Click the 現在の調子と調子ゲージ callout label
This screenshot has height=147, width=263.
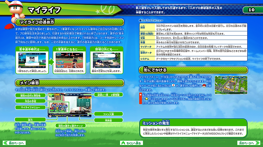click(x=70, y=126)
